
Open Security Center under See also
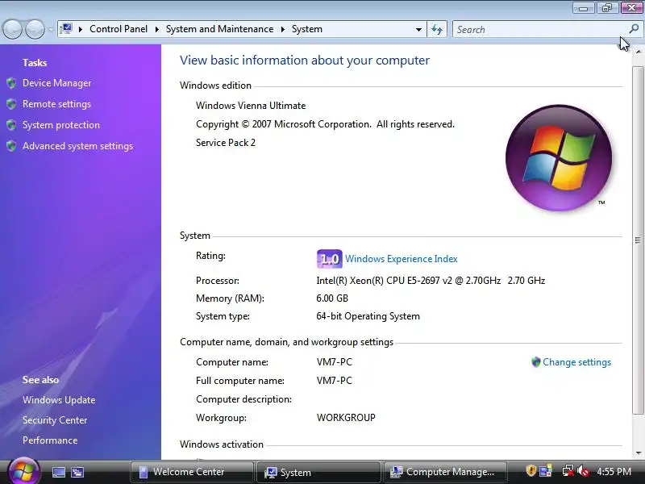pos(55,420)
